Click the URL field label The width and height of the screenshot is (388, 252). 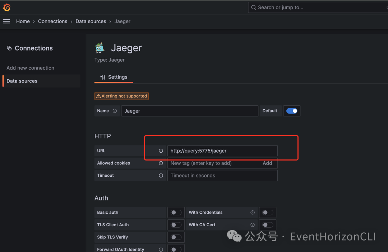pos(101,151)
